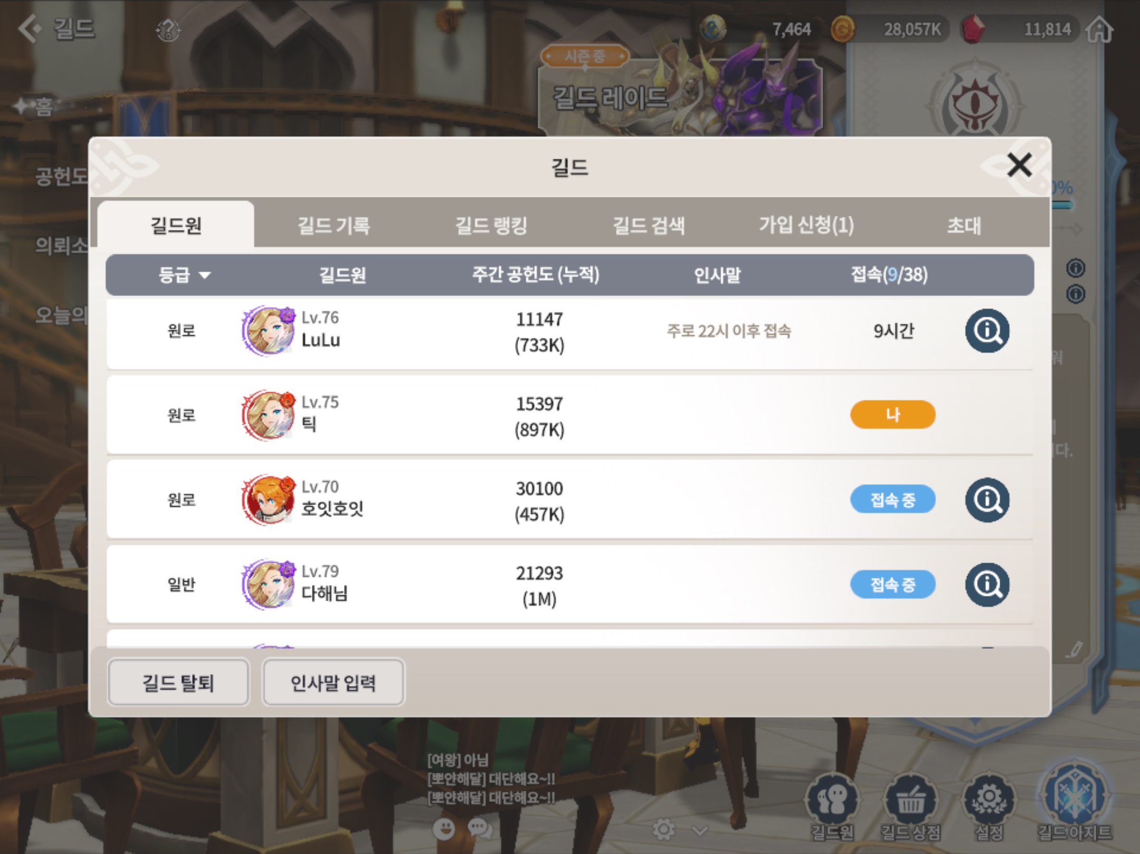Go to home via house icon
The image size is (1140, 854).
coord(1100,29)
